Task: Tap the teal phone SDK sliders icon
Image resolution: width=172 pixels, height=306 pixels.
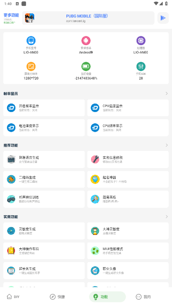Action: pyautogui.click(x=141, y=66)
